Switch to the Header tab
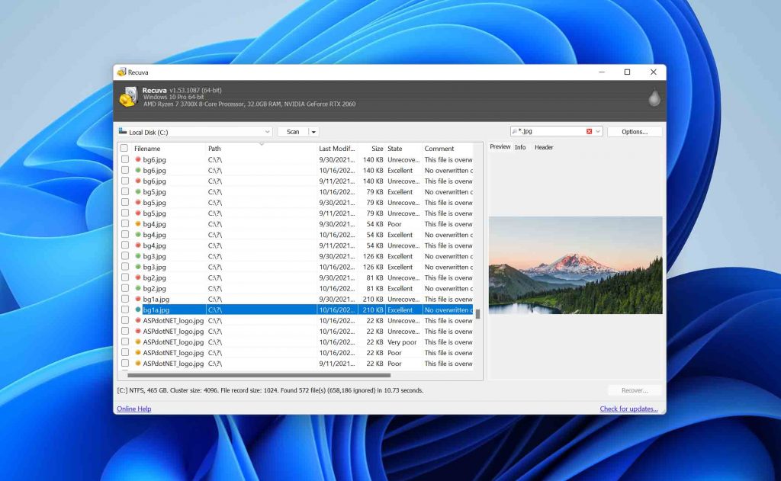The image size is (781, 481). [x=544, y=146]
